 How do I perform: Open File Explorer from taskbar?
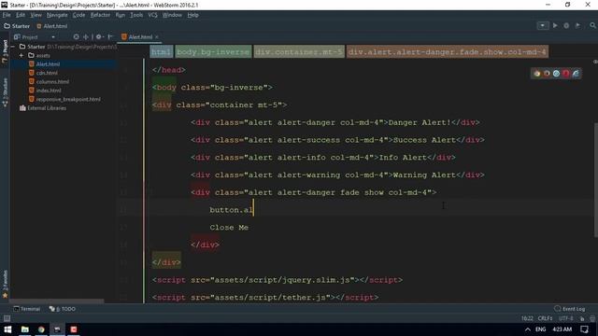point(25,329)
